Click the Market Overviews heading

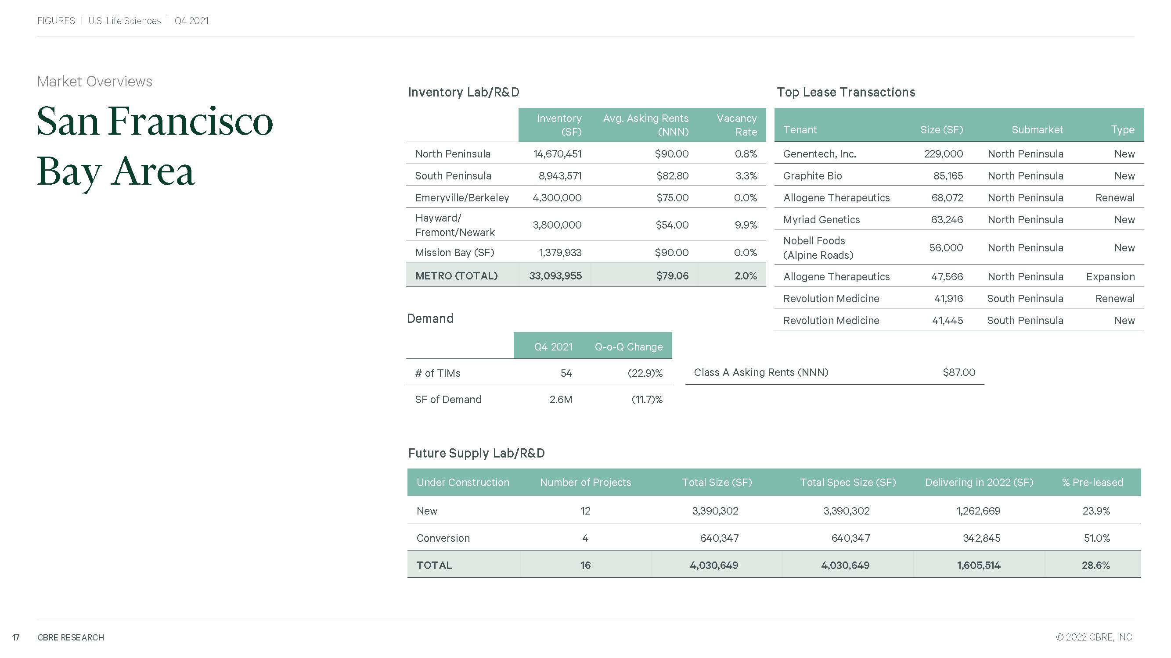(94, 81)
